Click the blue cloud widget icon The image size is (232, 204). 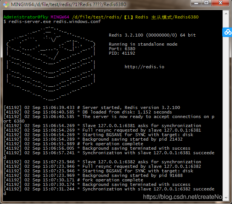(227, 32)
